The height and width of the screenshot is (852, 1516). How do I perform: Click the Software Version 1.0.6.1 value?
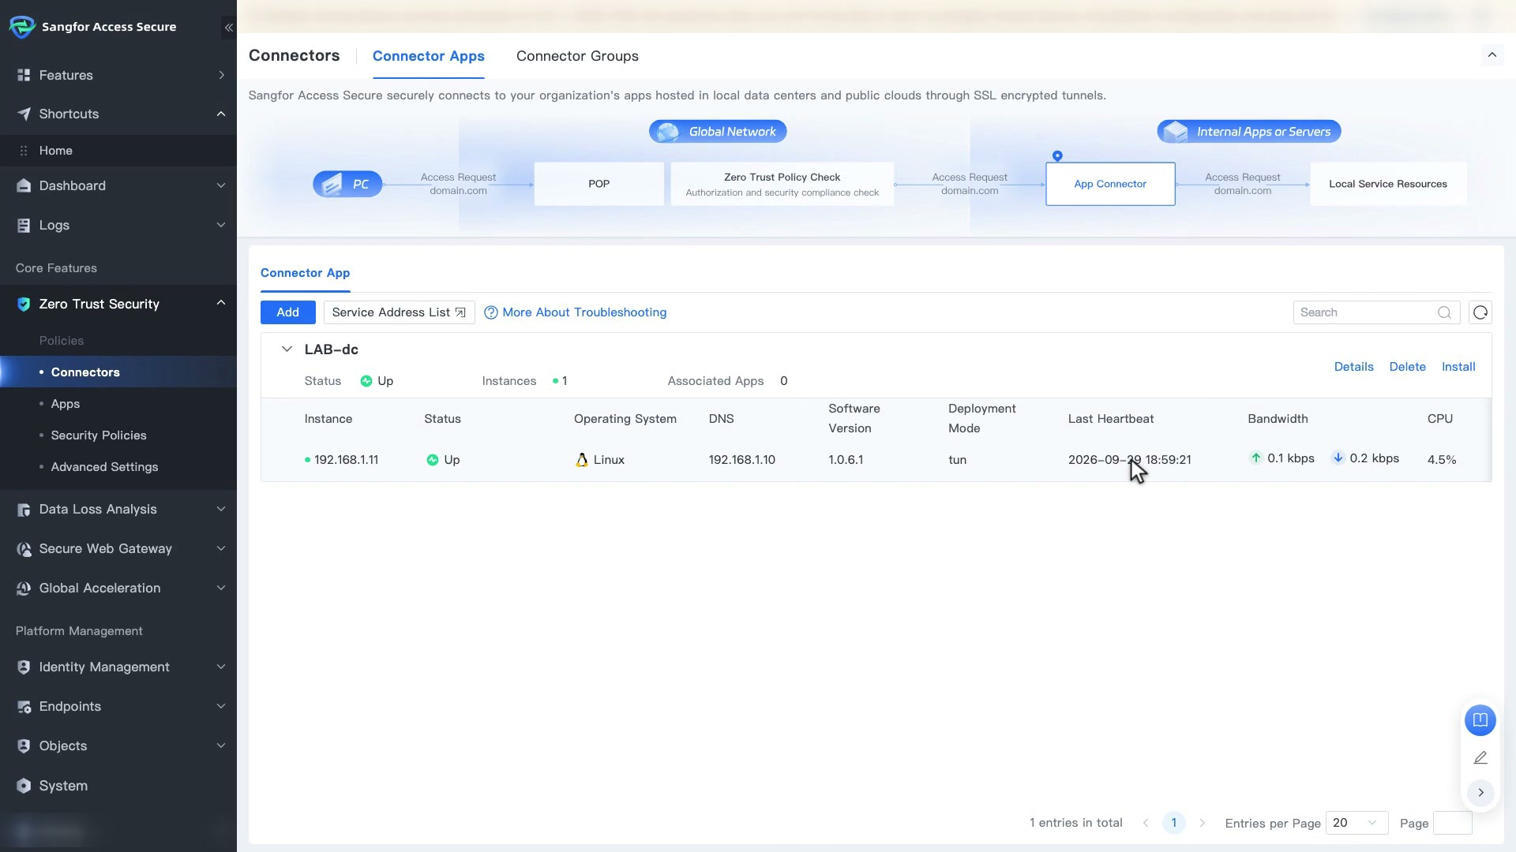click(x=846, y=460)
